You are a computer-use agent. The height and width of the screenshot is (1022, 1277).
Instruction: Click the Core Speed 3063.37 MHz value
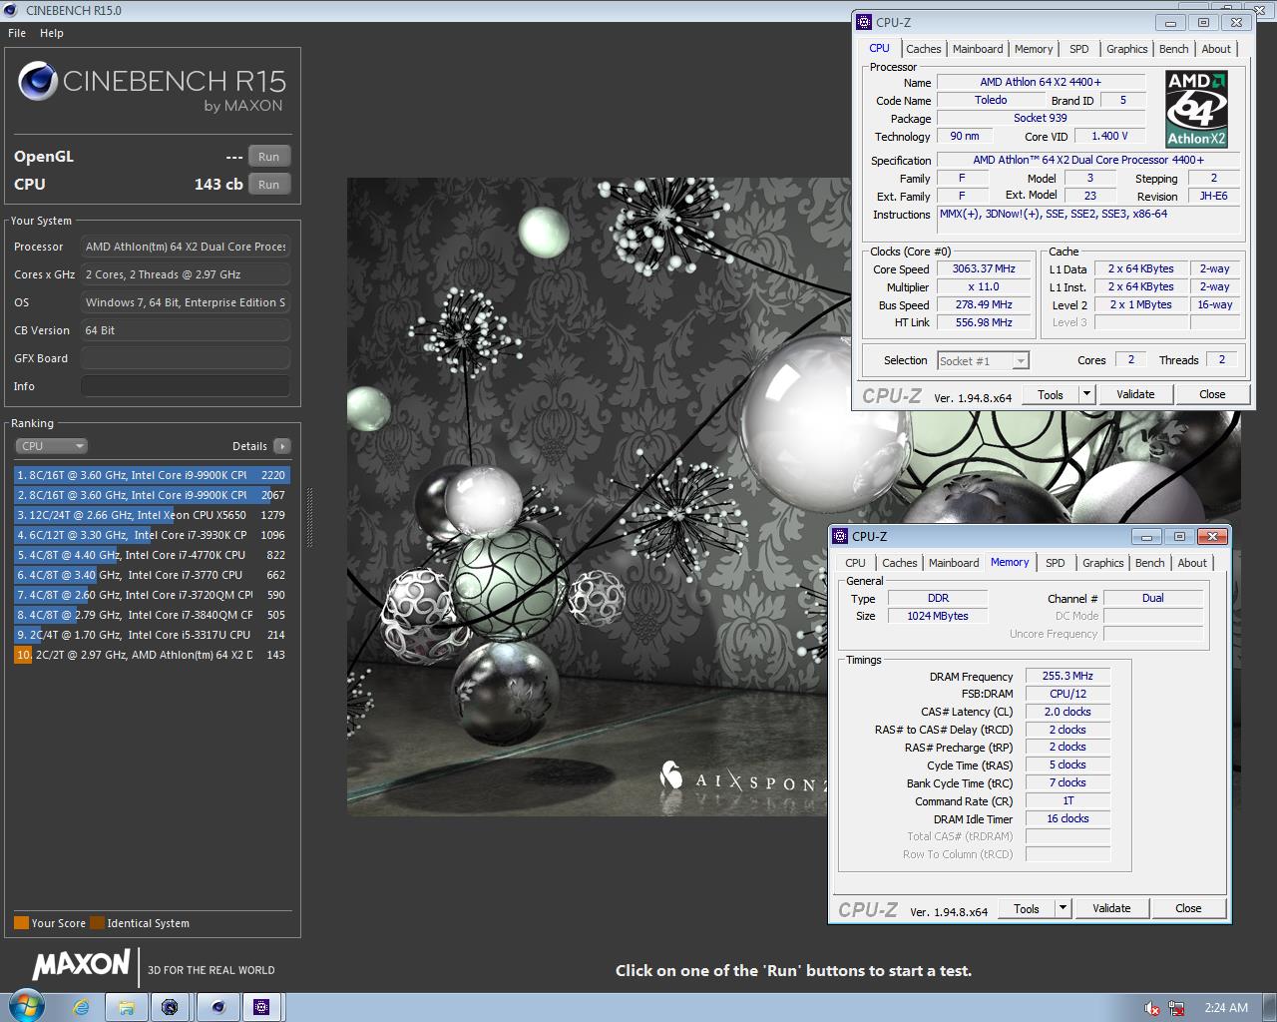(984, 269)
